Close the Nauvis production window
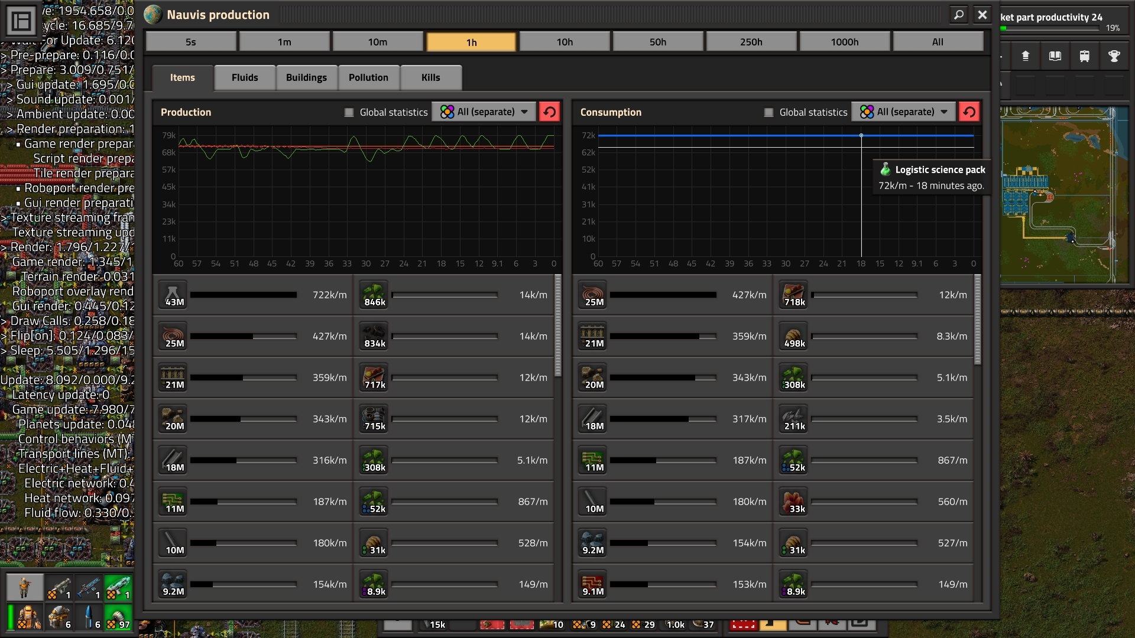 tap(982, 15)
